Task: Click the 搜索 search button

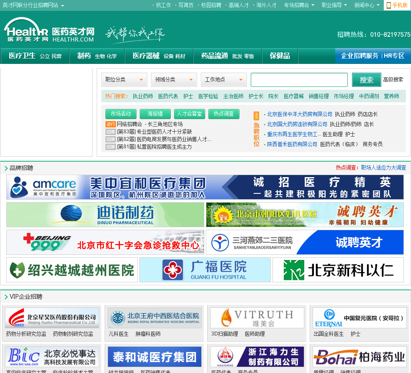Action: (x=367, y=80)
